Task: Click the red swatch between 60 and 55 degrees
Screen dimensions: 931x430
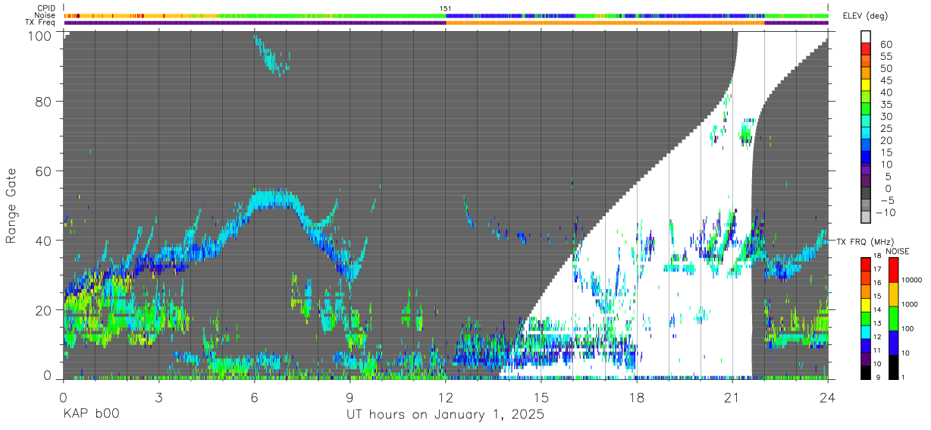Action: coord(866,49)
